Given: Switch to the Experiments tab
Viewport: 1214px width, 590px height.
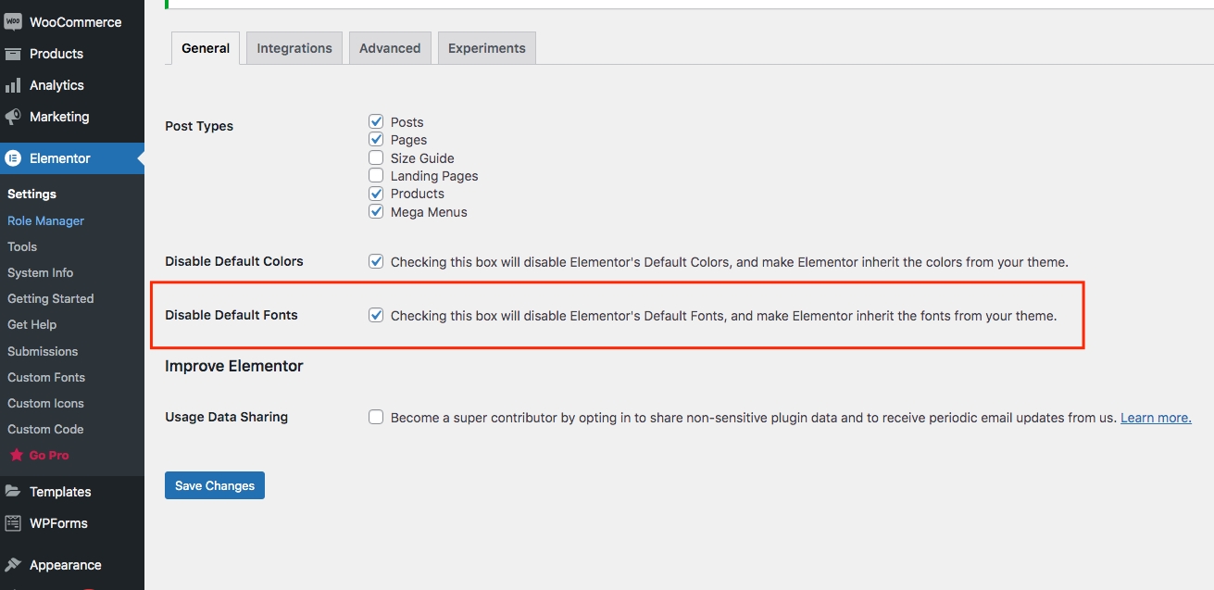Looking at the screenshot, I should [486, 48].
